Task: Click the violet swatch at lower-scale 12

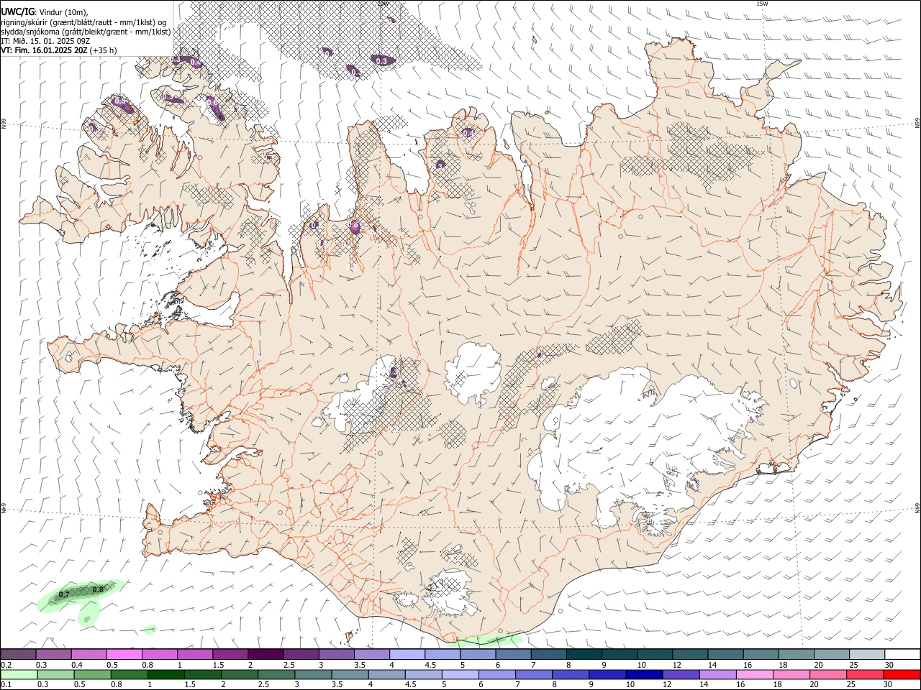Action: click(680, 675)
